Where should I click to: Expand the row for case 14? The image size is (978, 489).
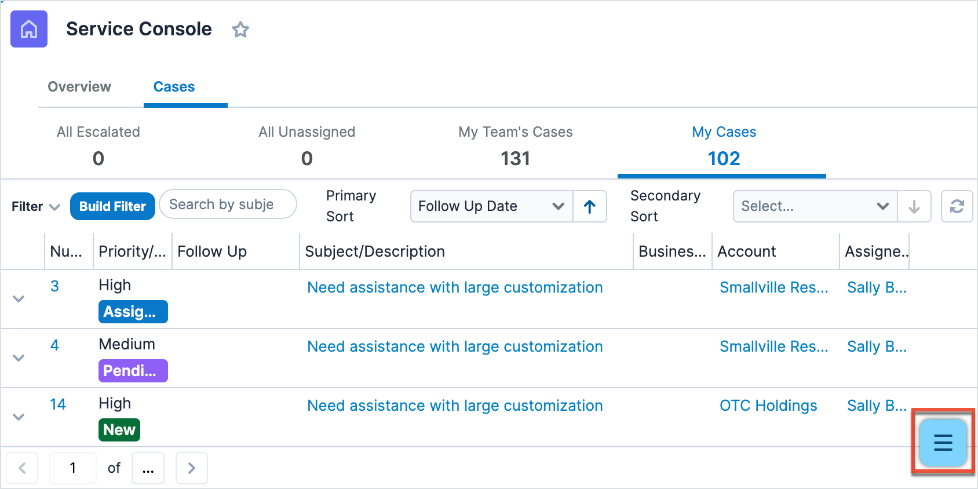click(19, 417)
